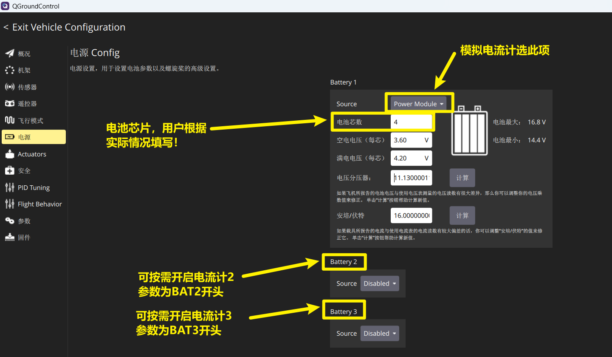The image size is (612, 357).
Task: Click the 电源设置 description text under heading
Action: pyautogui.click(x=145, y=68)
